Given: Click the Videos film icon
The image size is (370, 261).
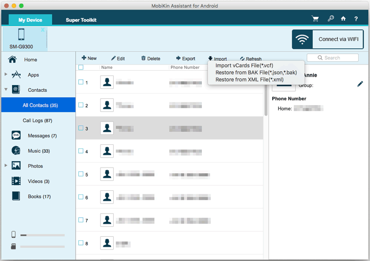Looking at the screenshot, I should pos(16,181).
